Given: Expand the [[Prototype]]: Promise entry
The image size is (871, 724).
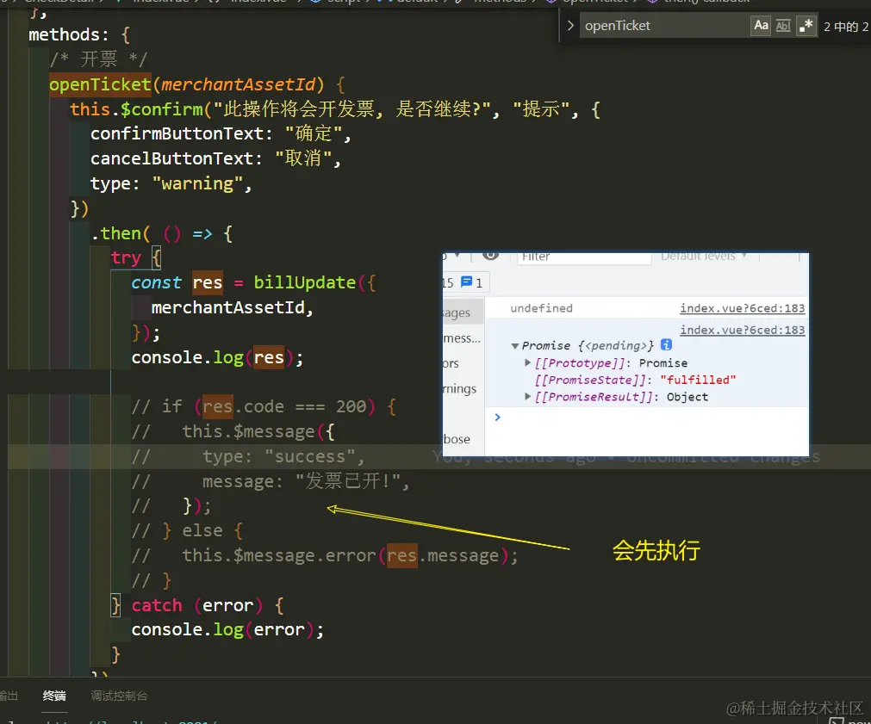Looking at the screenshot, I should 528,362.
